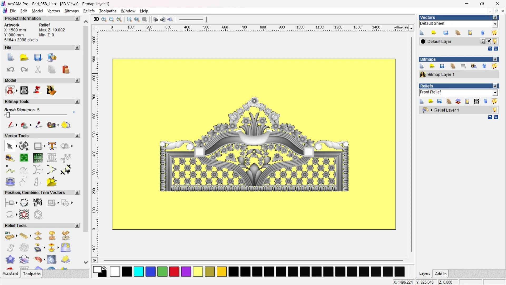
Task: Open the Toolpaths menu
Action: [108, 11]
